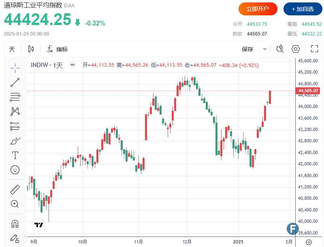Click the 立即开户 button
This screenshot has width=324, height=247.
coord(258,8)
